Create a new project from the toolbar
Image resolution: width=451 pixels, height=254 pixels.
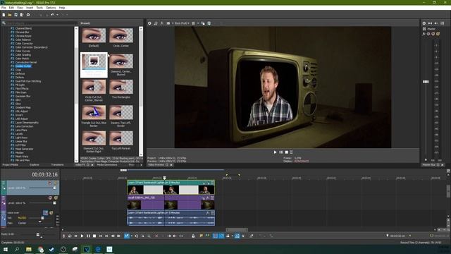[4, 15]
